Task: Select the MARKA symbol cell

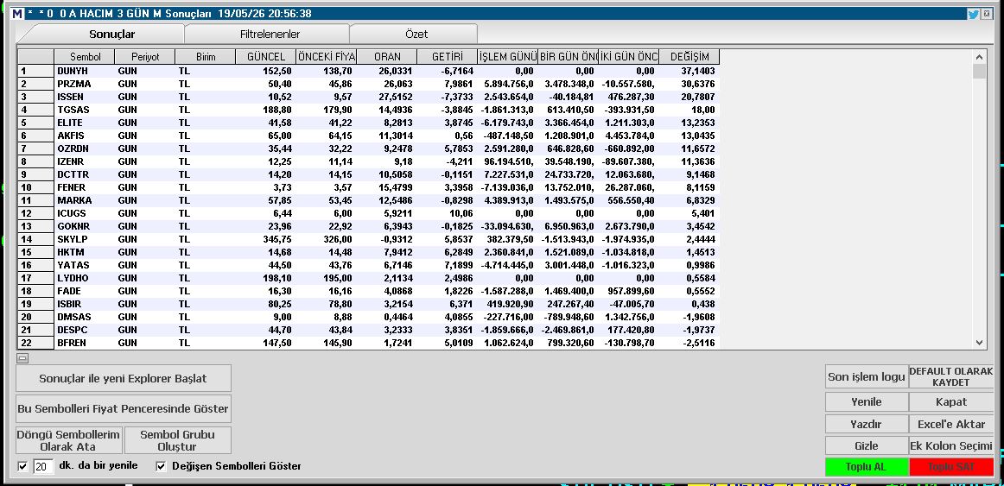Action: (85, 200)
